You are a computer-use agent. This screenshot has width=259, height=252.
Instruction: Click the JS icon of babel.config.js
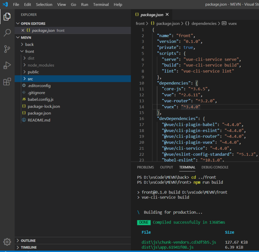[24, 99]
